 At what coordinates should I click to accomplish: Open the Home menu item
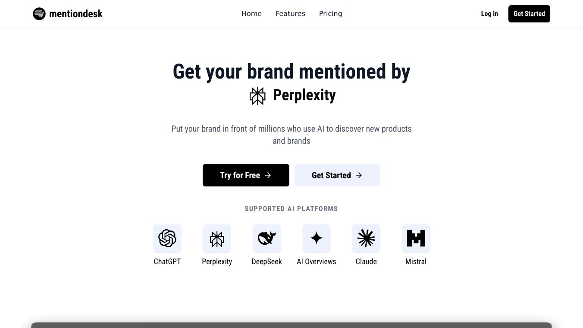[251, 14]
